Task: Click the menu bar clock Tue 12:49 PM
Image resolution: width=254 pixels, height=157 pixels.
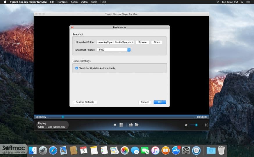Action: 230,2
